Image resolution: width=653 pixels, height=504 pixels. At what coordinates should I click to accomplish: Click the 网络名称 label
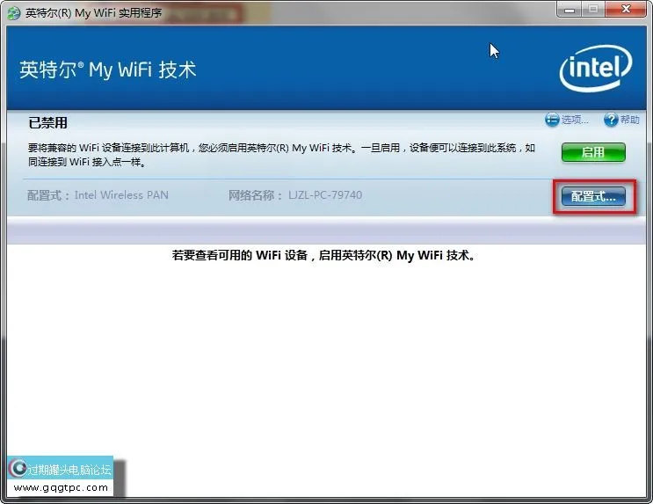tap(255, 195)
